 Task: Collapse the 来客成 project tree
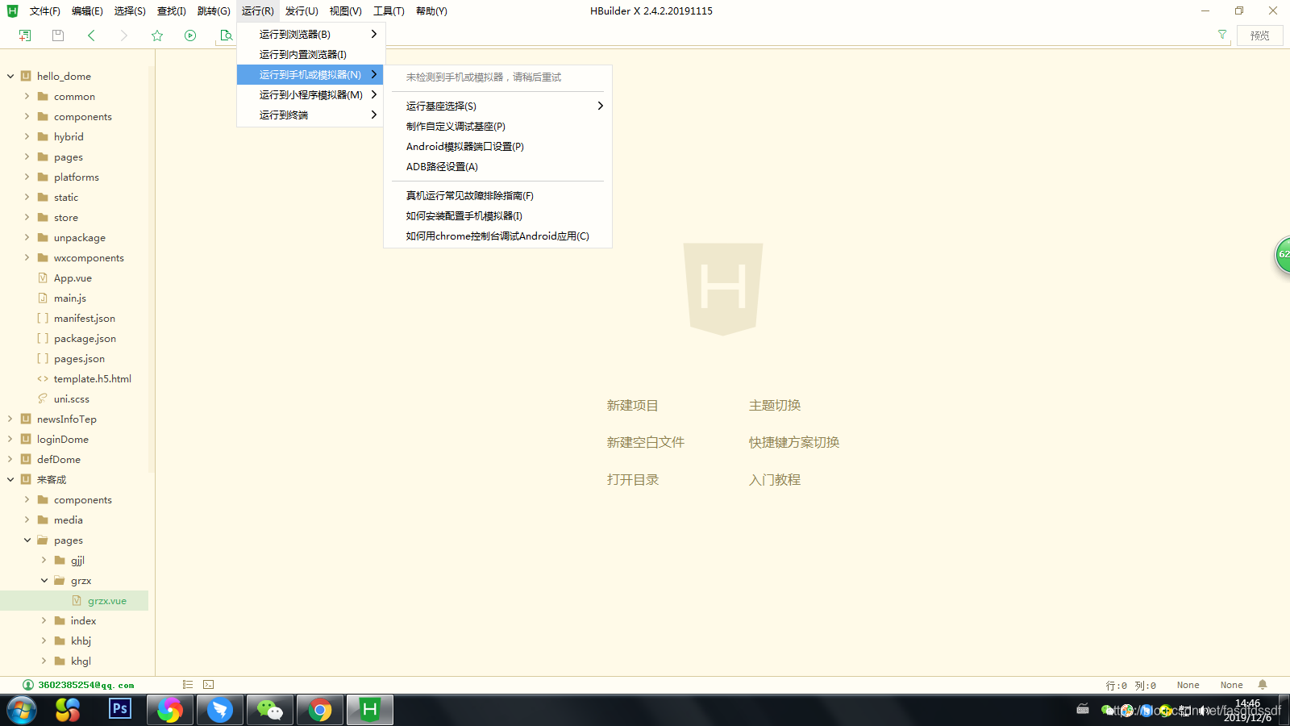9,478
